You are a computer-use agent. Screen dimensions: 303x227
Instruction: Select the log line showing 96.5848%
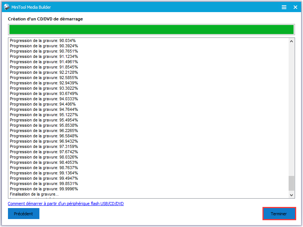[44, 136]
